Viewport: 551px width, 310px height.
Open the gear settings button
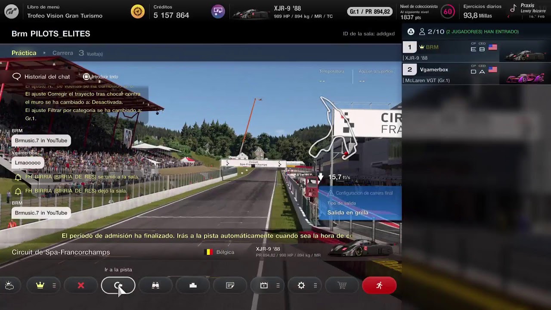click(301, 285)
